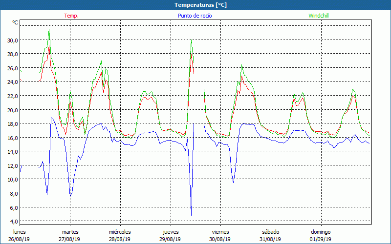Click the 'viernes' day label

coord(220,232)
